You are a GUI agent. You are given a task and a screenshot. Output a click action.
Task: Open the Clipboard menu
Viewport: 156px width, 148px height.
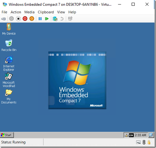click(46, 12)
